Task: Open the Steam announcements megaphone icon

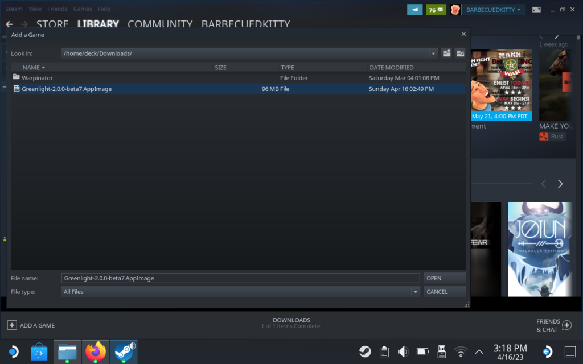Action: click(x=414, y=10)
